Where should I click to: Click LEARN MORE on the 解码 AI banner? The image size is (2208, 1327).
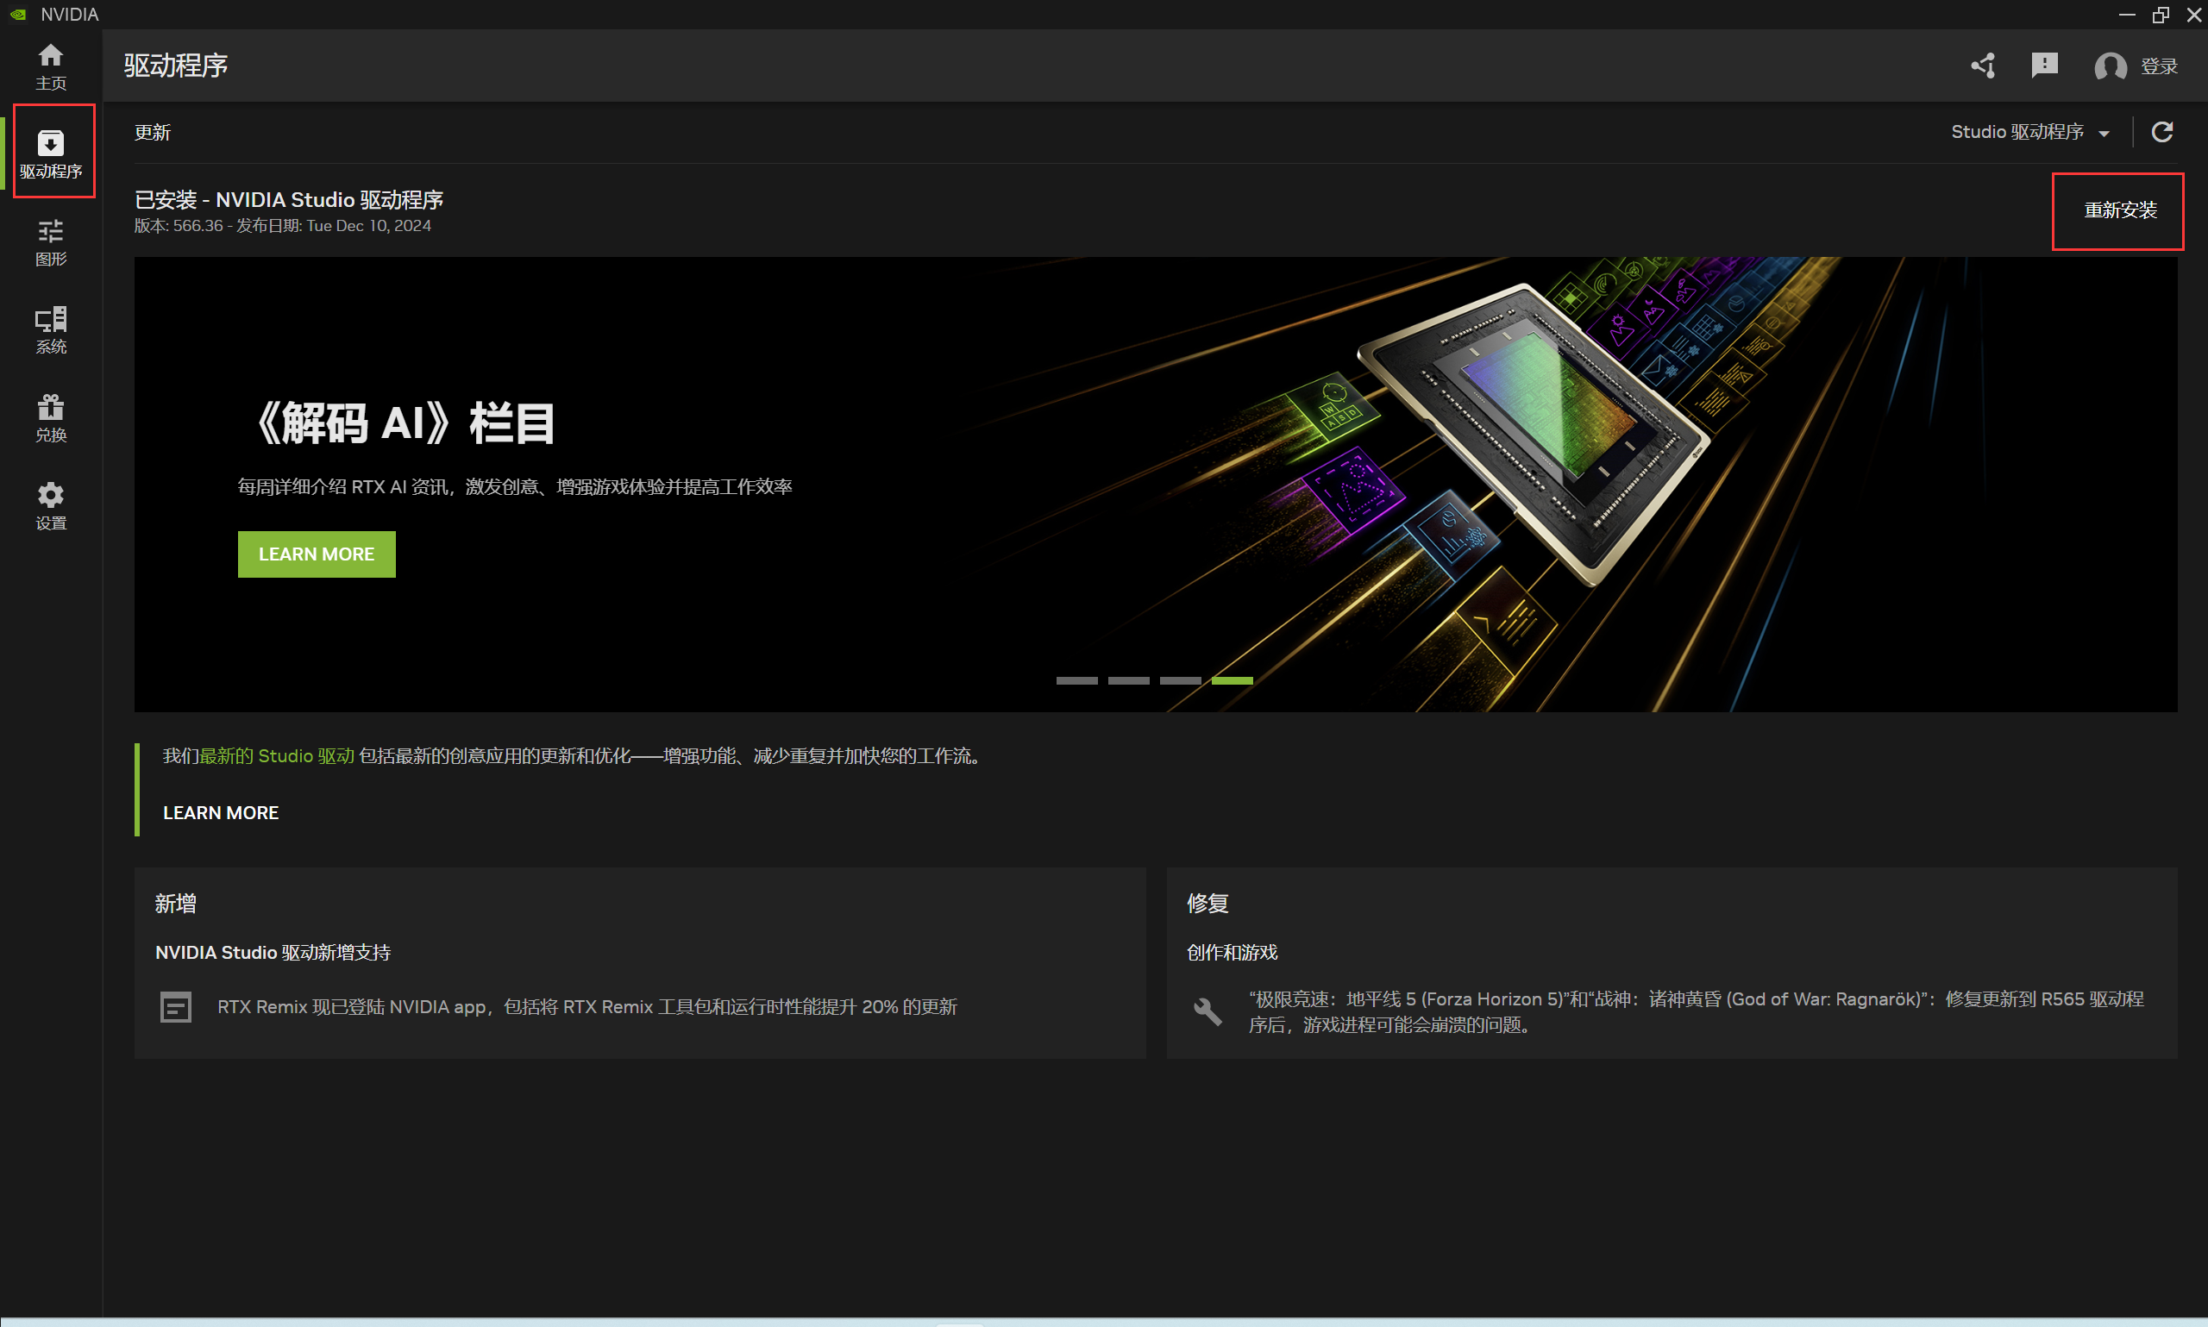[316, 554]
